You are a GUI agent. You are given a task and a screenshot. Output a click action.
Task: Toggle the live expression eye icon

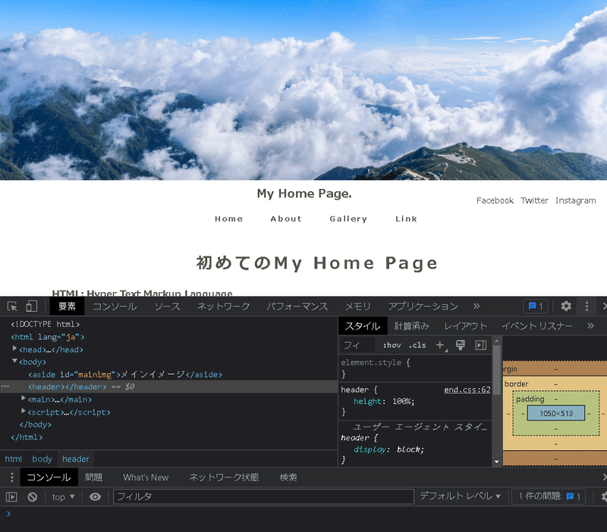pyautogui.click(x=95, y=497)
